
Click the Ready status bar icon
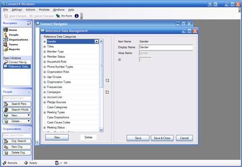coord(26,163)
